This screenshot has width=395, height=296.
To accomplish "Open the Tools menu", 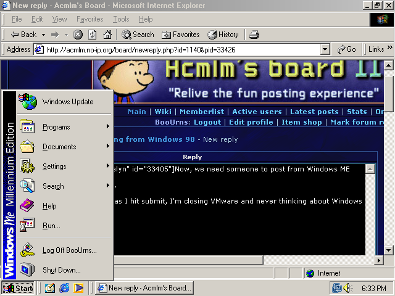I will tap(121, 19).
